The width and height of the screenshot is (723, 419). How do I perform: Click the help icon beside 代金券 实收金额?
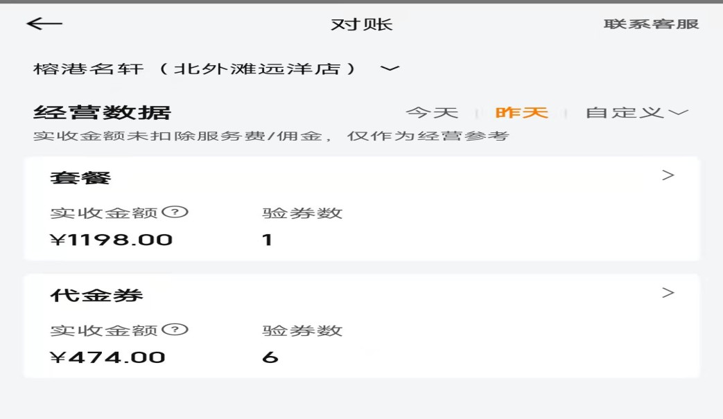(x=179, y=330)
